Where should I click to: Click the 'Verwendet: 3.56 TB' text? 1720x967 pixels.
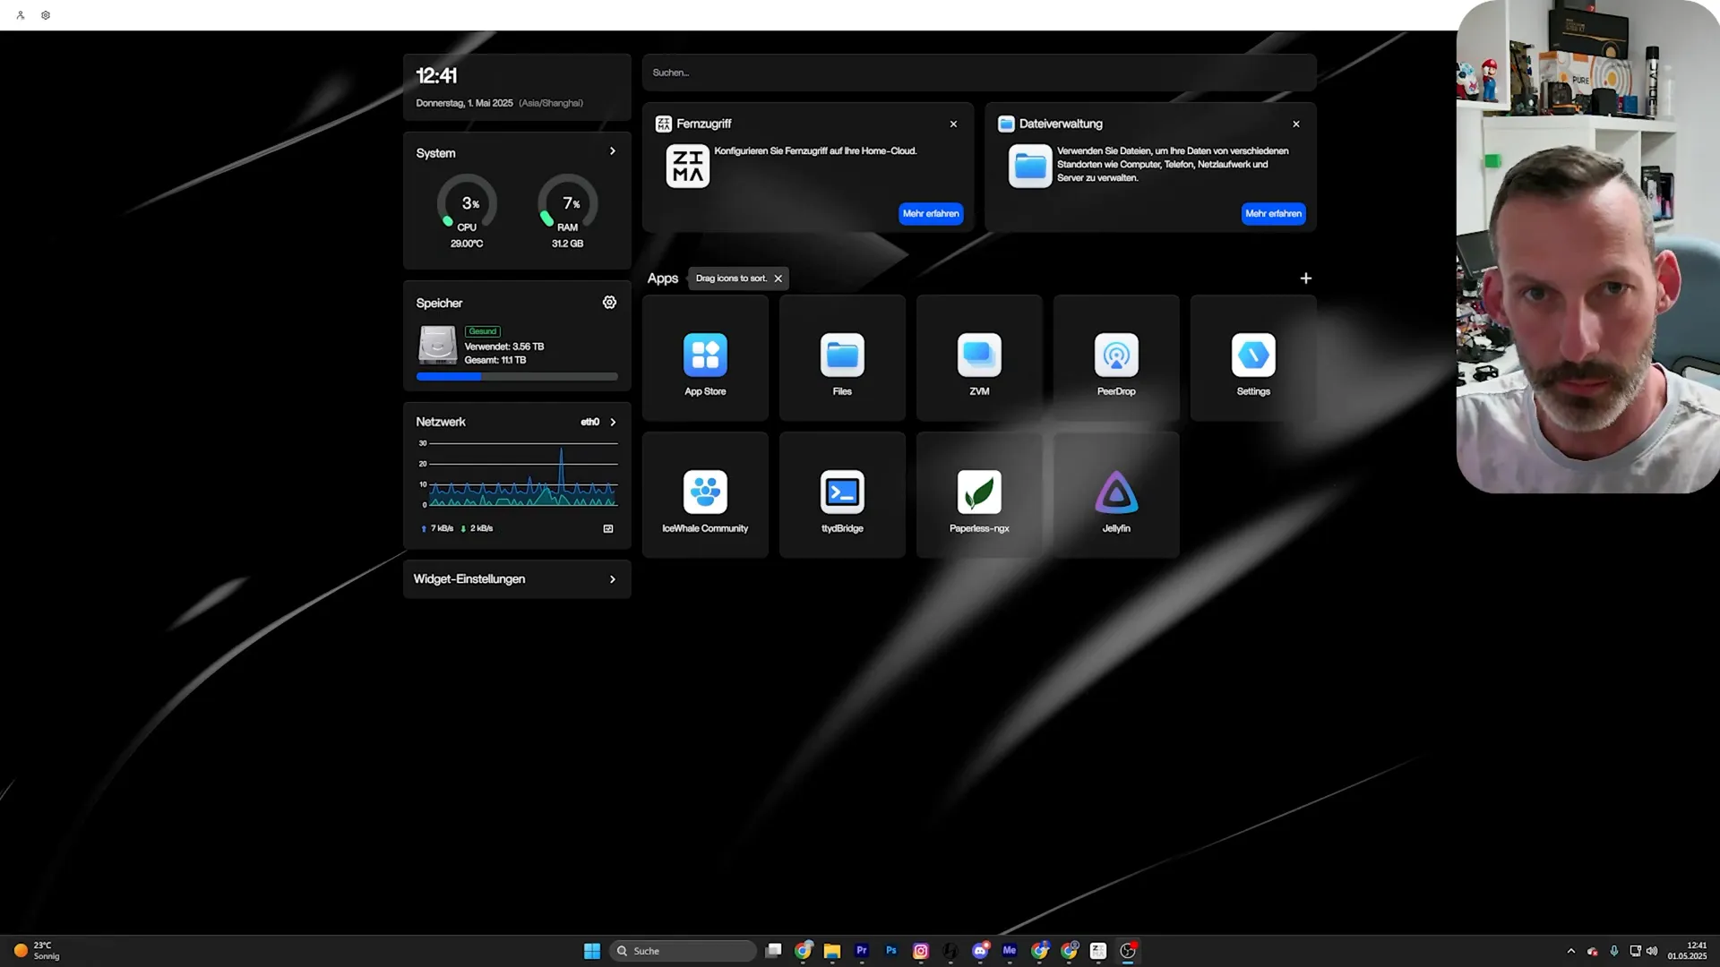point(503,347)
